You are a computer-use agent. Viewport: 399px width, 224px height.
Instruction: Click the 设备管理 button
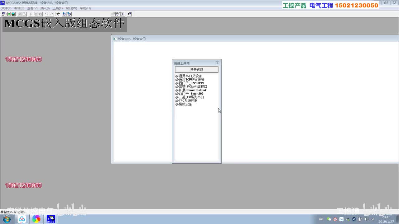coord(197,70)
